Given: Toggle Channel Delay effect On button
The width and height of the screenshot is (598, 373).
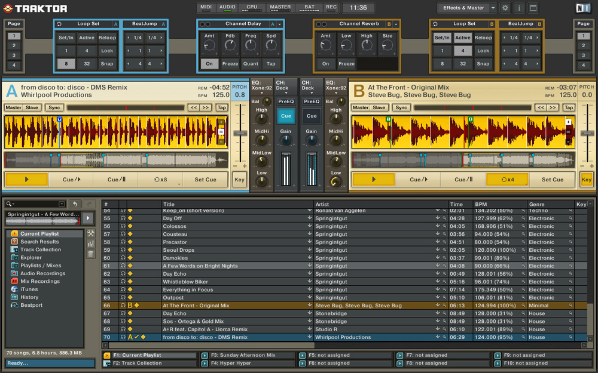Looking at the screenshot, I should (209, 64).
